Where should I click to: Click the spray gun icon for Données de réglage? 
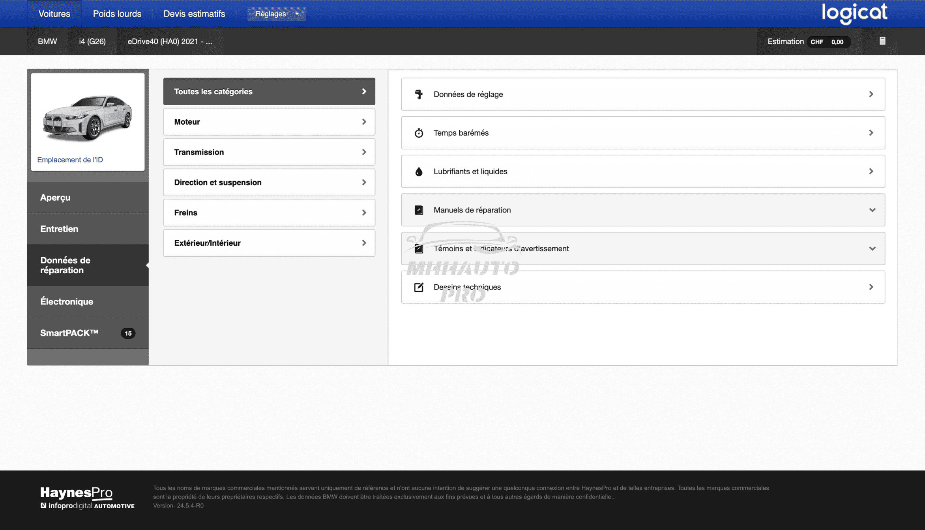pos(419,94)
